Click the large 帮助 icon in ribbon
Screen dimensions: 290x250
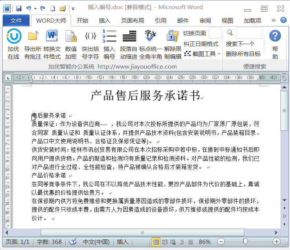coord(275,36)
